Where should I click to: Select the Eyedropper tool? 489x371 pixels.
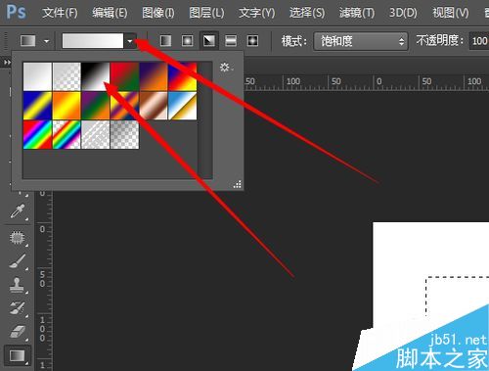click(17, 211)
